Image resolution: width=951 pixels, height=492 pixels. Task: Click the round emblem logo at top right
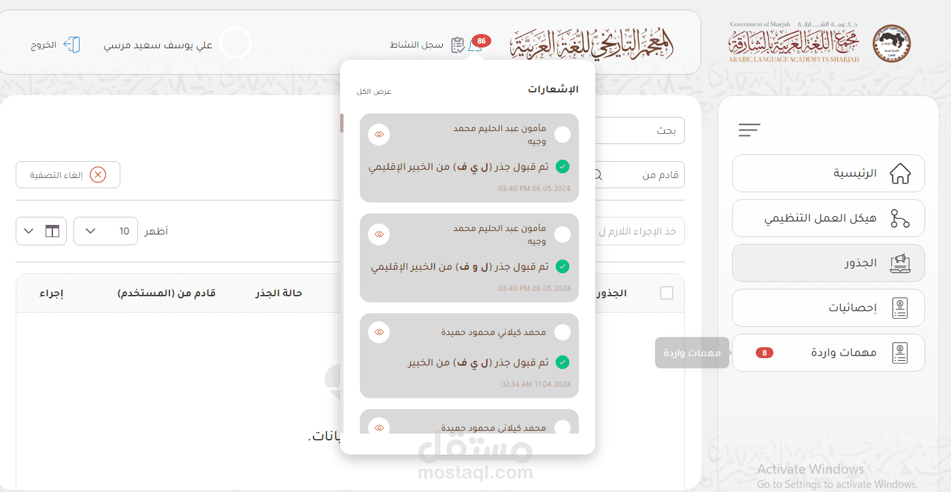tap(891, 43)
